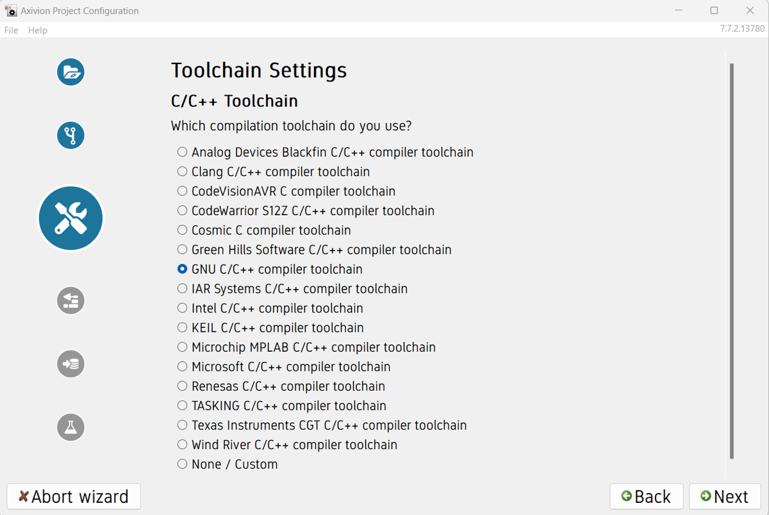Image resolution: width=769 pixels, height=515 pixels.
Task: Choose Microsoft C/C++ compiler toolchain option
Action: point(183,367)
